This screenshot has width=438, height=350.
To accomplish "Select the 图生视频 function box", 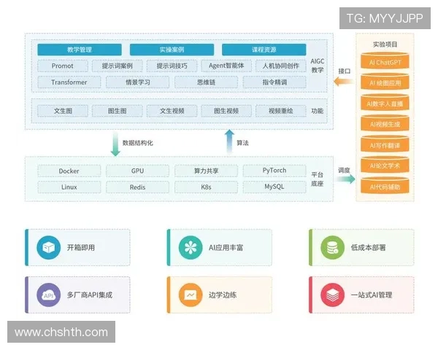I will [x=226, y=111].
